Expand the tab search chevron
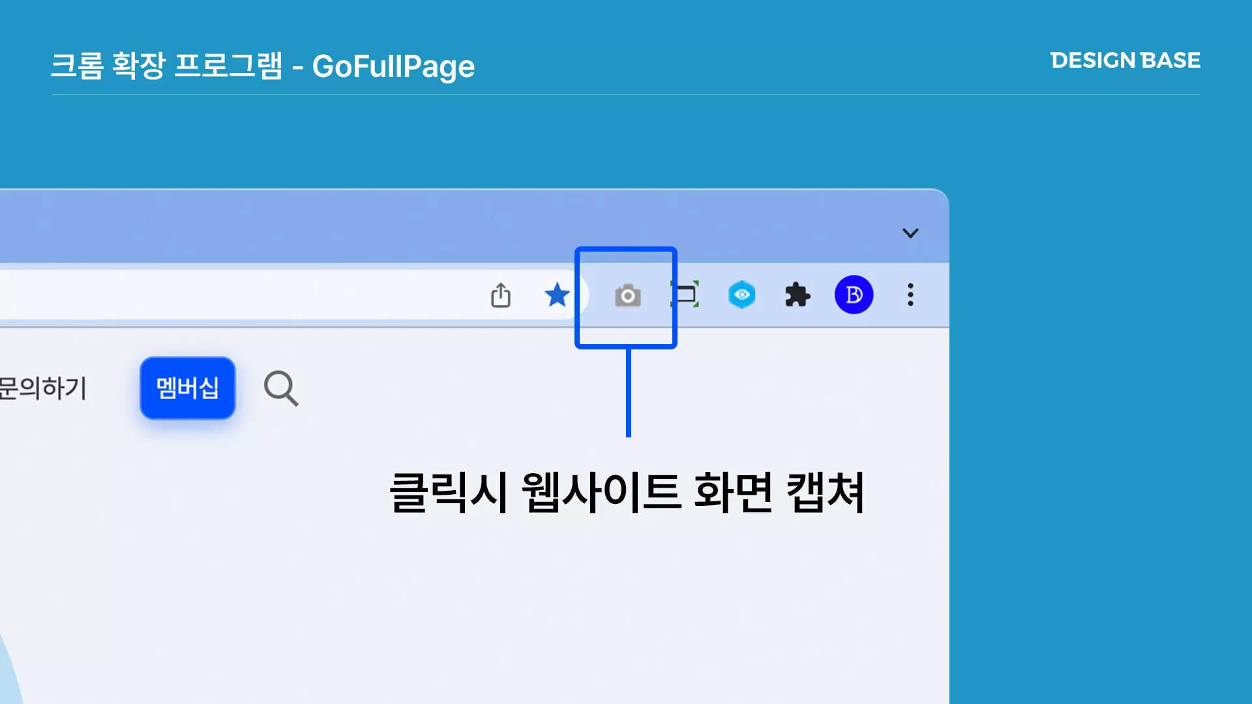Image resolution: width=1252 pixels, height=704 pixels. [x=910, y=233]
